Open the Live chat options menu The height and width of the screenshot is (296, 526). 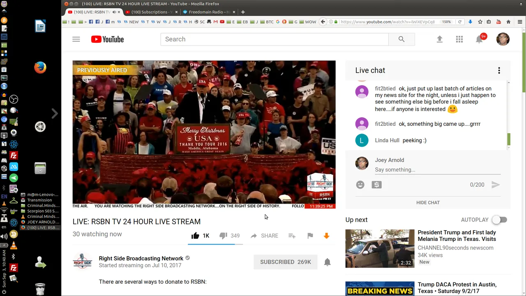tap(499, 71)
